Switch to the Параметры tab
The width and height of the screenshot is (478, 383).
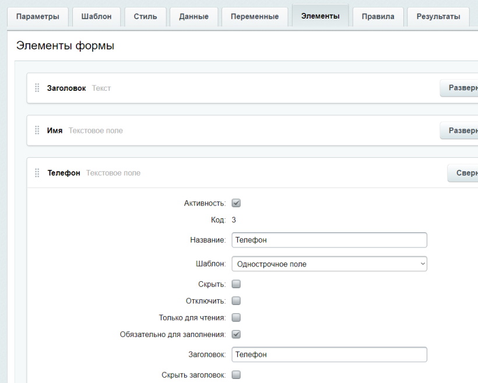[x=37, y=16]
